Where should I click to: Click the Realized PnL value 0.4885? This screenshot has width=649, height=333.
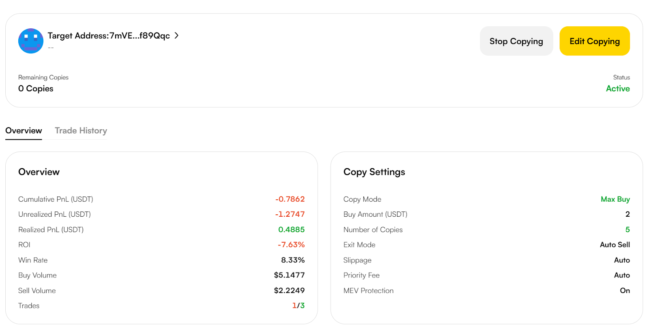point(291,230)
